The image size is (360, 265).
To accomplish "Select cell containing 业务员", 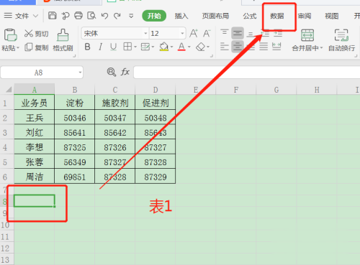I will [35, 103].
